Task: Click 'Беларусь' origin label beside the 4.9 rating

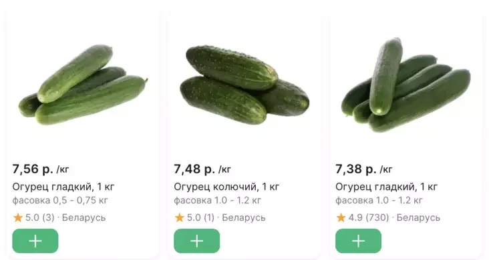Action: [x=418, y=217]
